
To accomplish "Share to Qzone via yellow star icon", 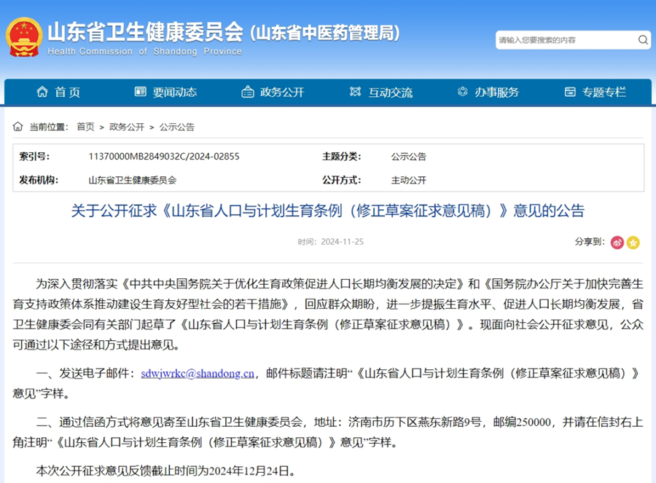I will (x=633, y=242).
